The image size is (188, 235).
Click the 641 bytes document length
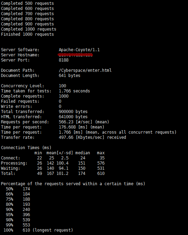tap(69, 76)
